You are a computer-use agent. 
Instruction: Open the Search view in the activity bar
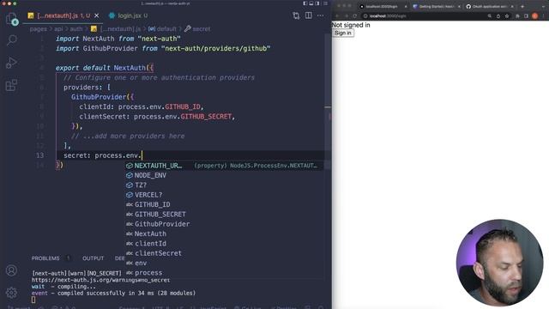(x=11, y=40)
